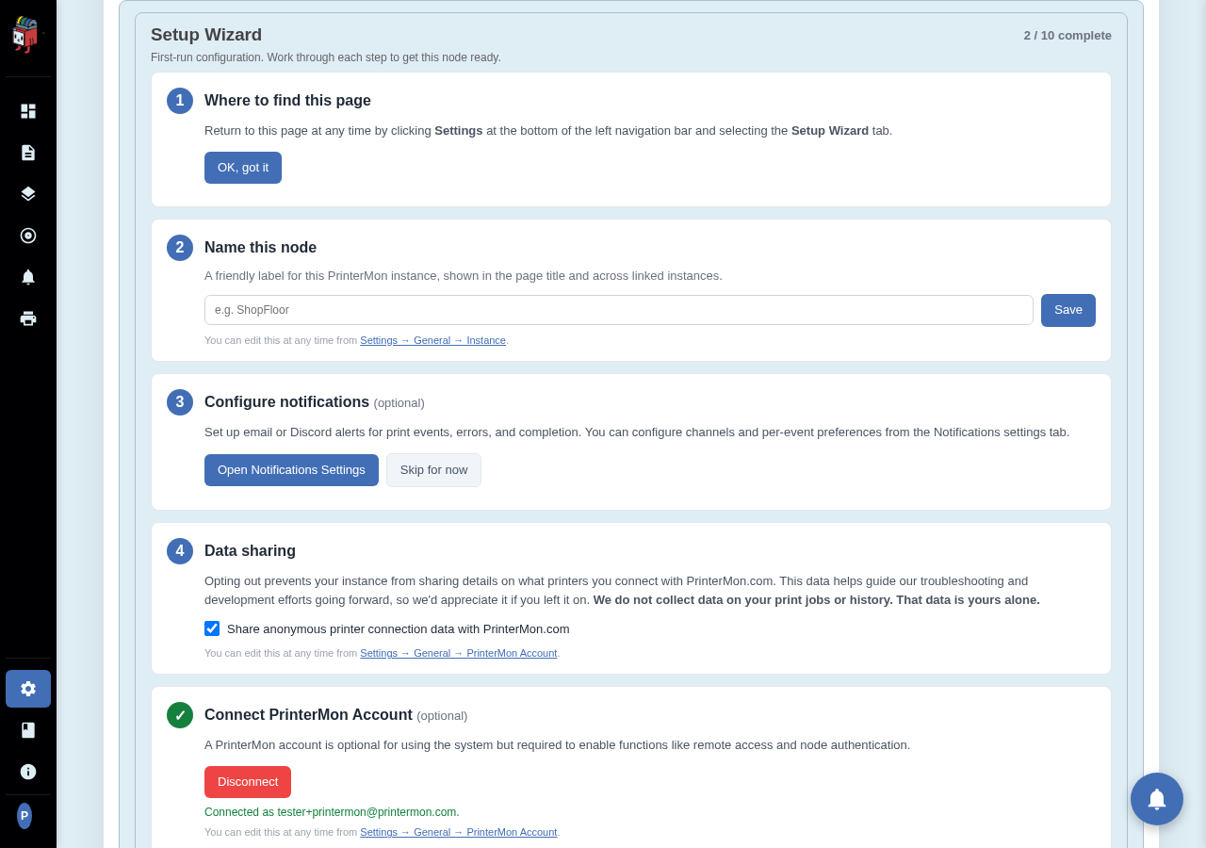Click the "Name this node" heading
The height and width of the screenshot is (848, 1206).
pyautogui.click(x=260, y=248)
